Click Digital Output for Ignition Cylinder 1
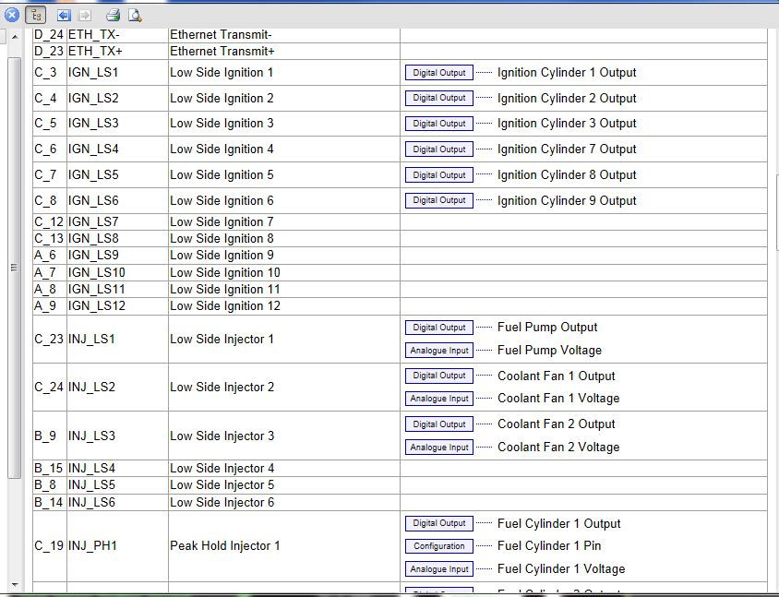 (438, 73)
